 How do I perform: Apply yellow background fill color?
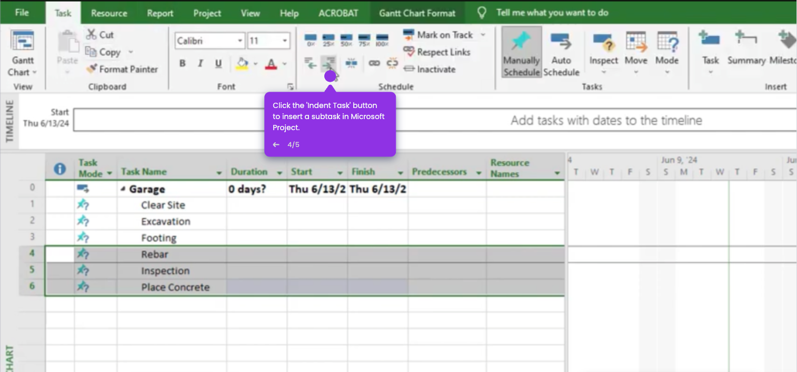point(242,64)
